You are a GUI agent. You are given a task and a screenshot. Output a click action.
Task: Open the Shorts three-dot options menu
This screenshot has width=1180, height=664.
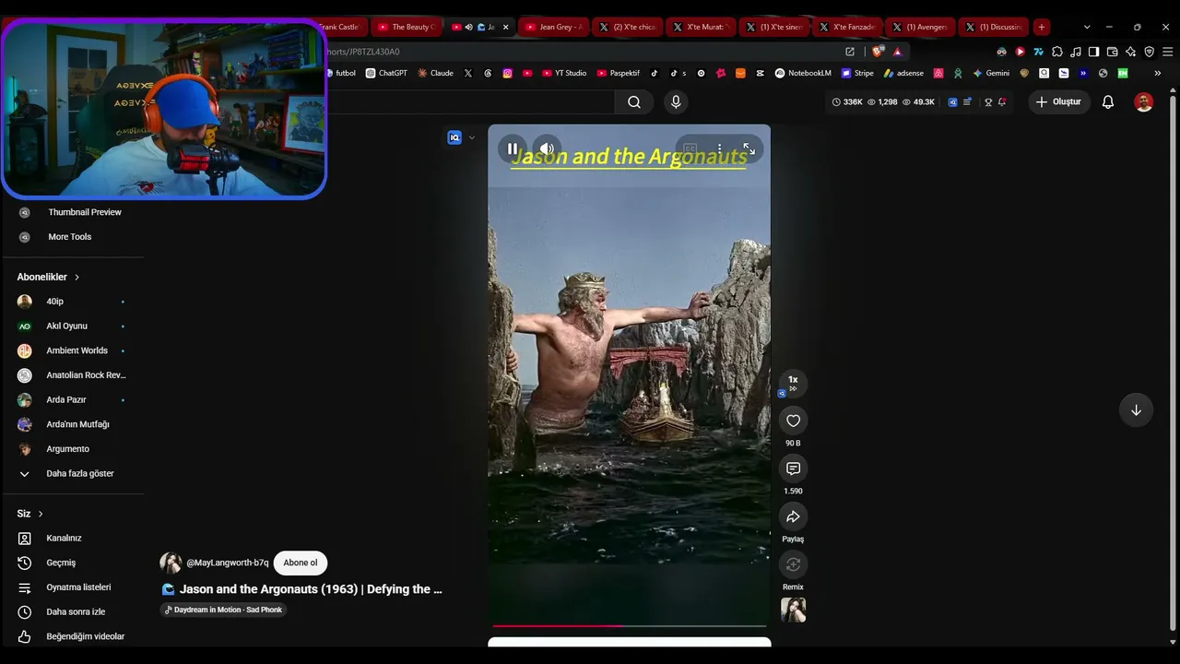(x=719, y=148)
